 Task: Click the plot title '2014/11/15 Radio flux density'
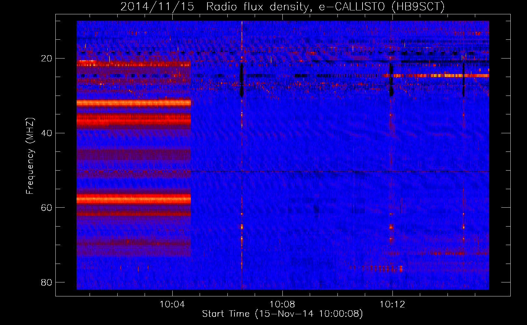tap(282, 6)
